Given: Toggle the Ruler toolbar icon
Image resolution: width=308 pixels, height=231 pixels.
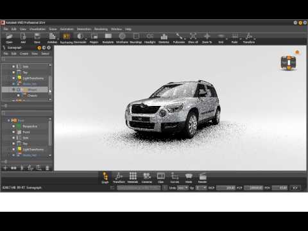Looking at the screenshot, I should 235,37.
